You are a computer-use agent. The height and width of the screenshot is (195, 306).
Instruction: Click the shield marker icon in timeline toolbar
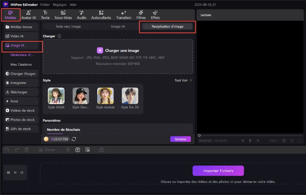[68, 150]
